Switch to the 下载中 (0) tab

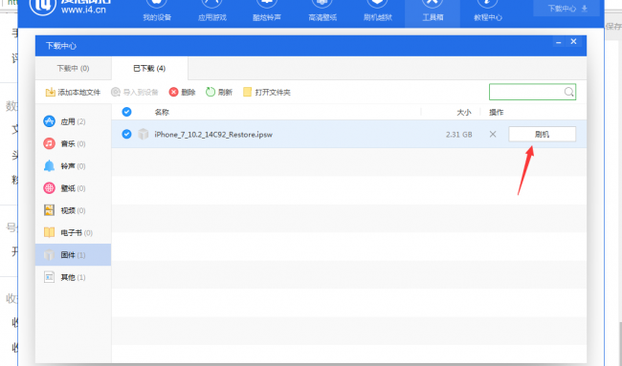tap(73, 68)
